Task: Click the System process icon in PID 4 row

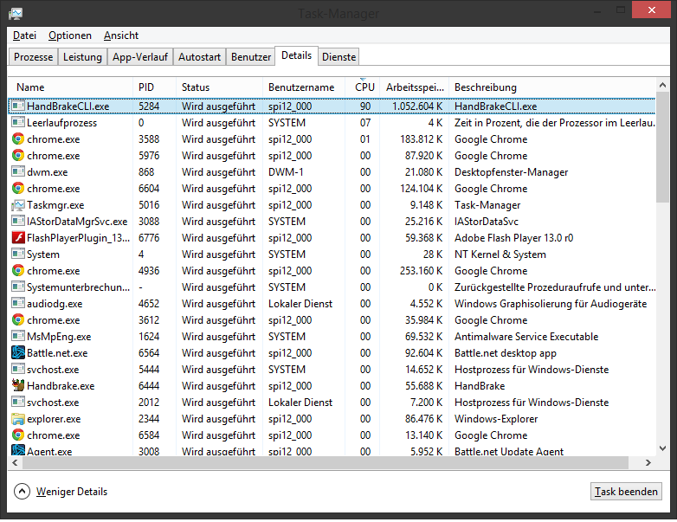Action: [x=17, y=254]
